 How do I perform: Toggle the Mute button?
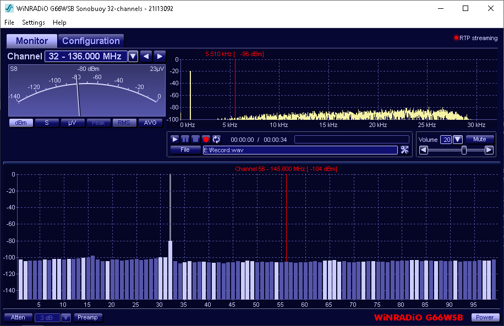point(479,140)
